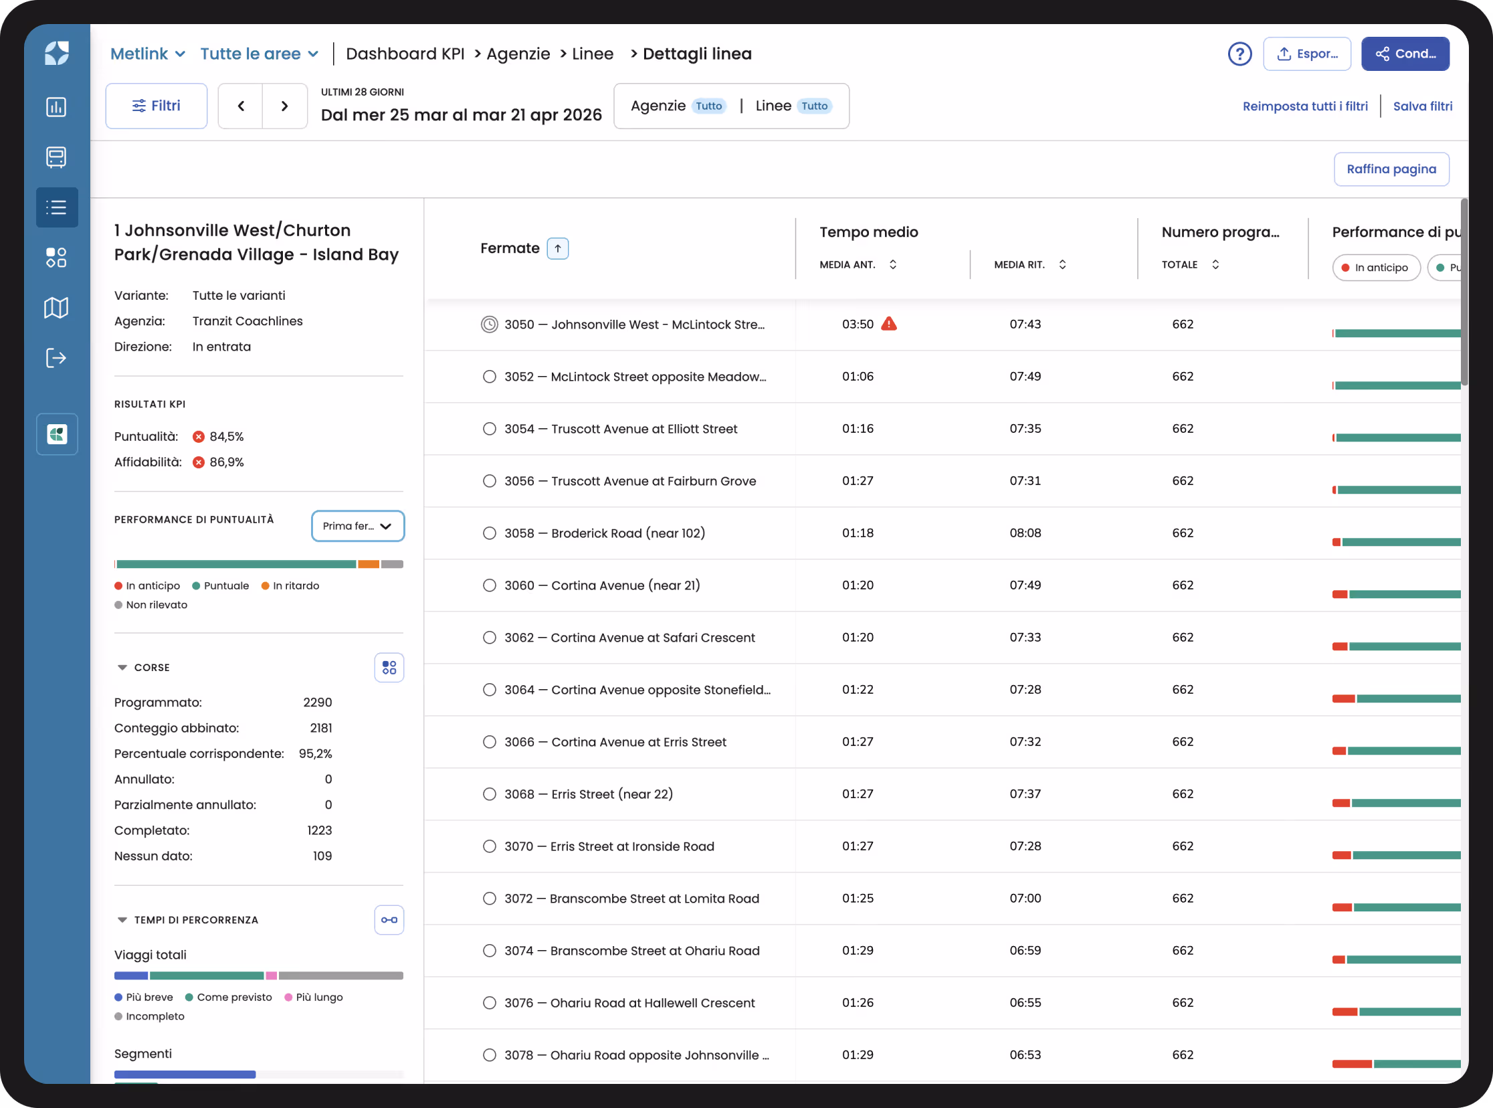
Task: Click the Fermate column header
Action: 510,249
